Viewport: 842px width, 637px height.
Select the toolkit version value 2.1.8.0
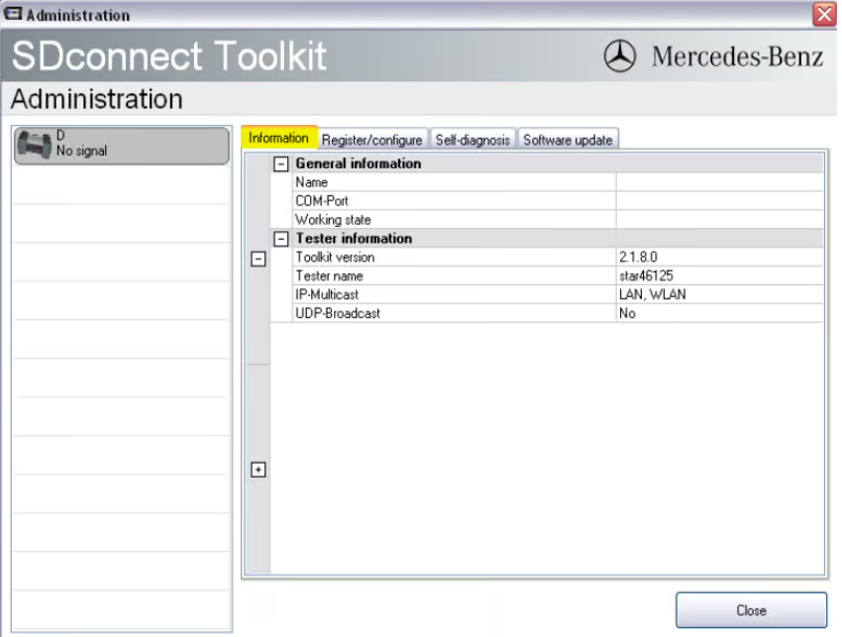[x=638, y=258]
